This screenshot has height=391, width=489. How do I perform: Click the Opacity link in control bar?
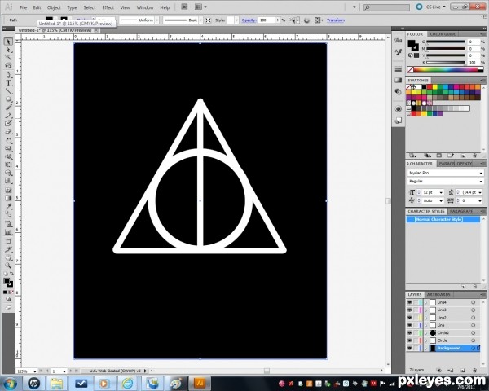tap(249, 20)
